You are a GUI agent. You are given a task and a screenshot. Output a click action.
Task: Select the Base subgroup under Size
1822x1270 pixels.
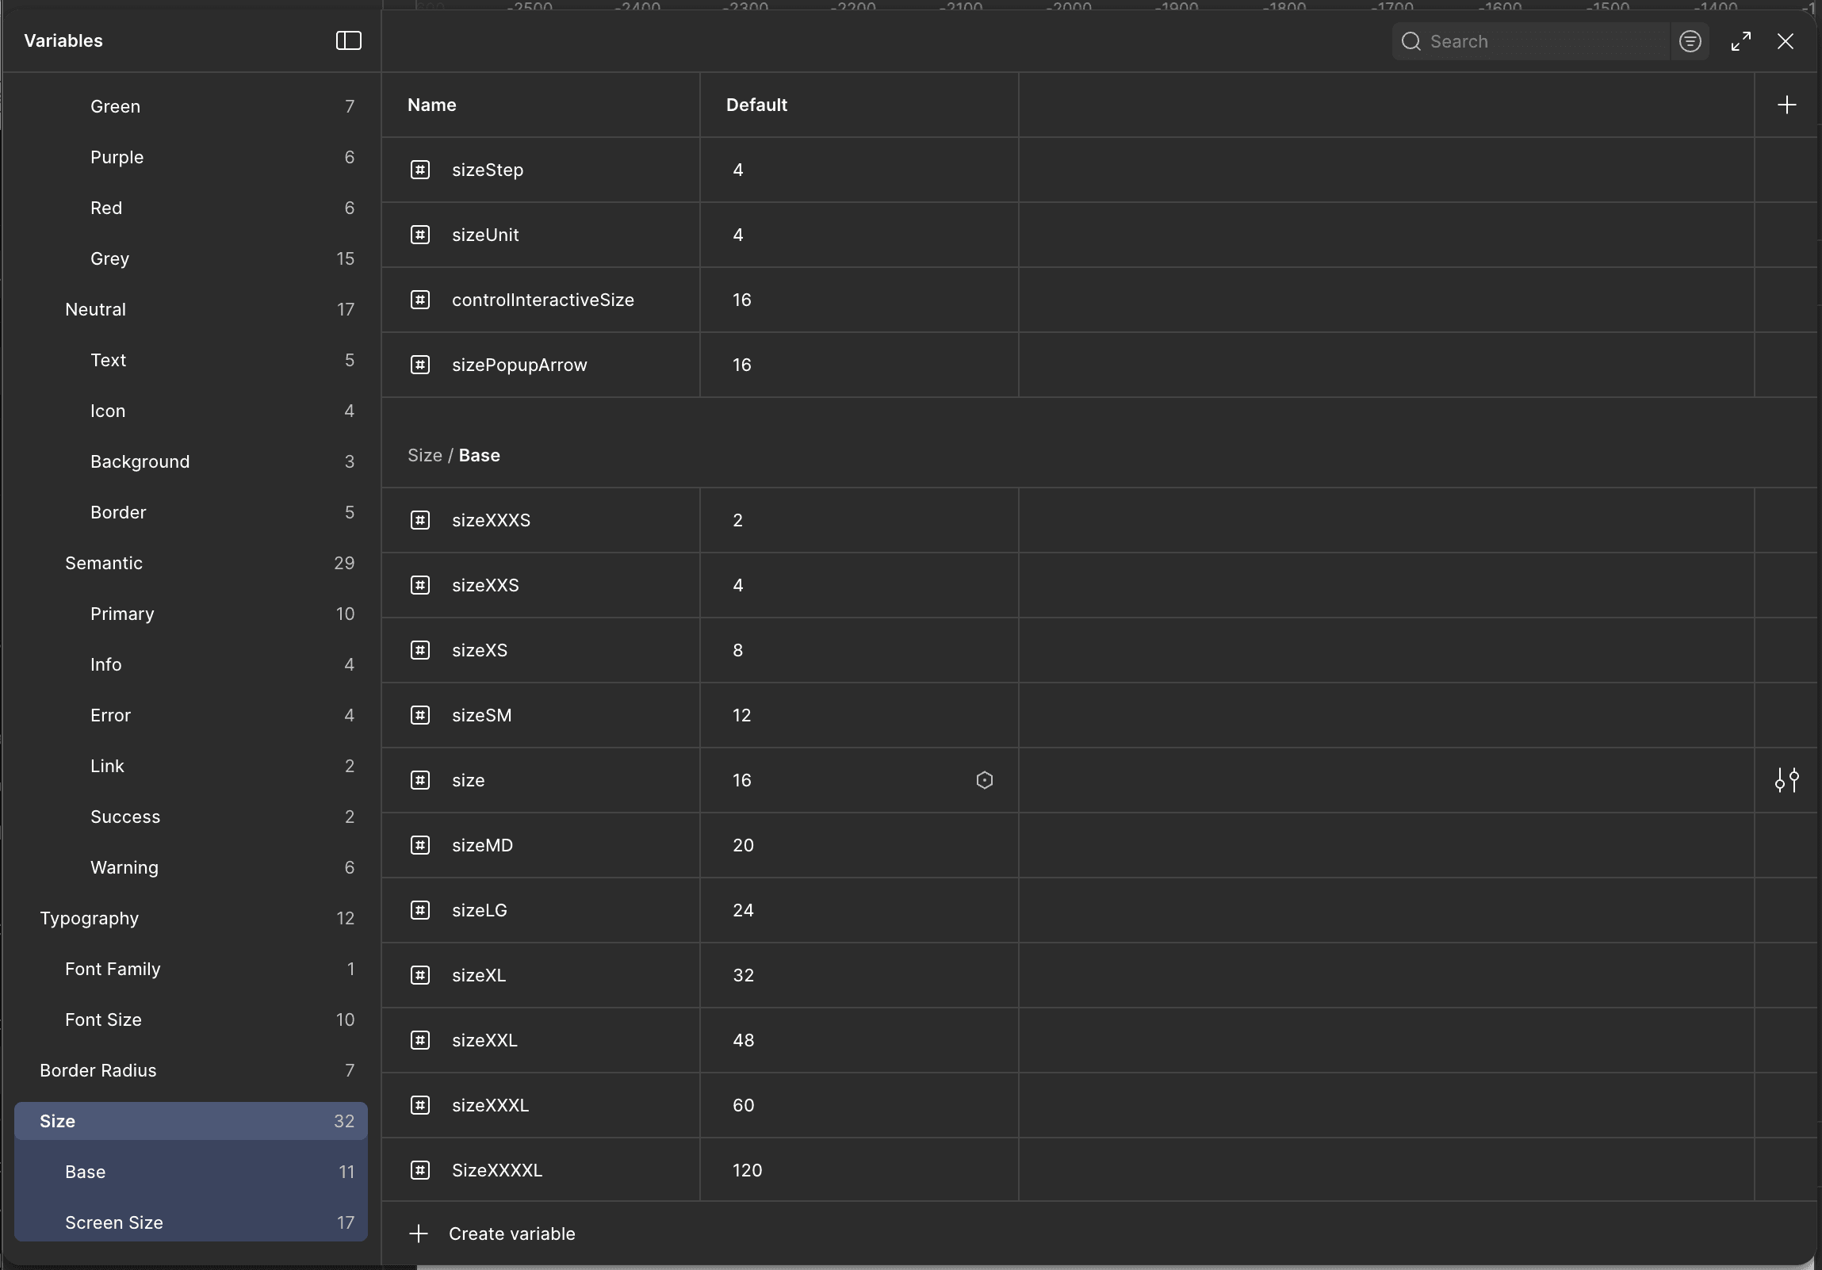(86, 1172)
